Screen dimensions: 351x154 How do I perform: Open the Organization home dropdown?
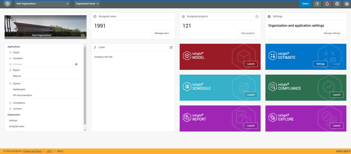coord(87,4)
